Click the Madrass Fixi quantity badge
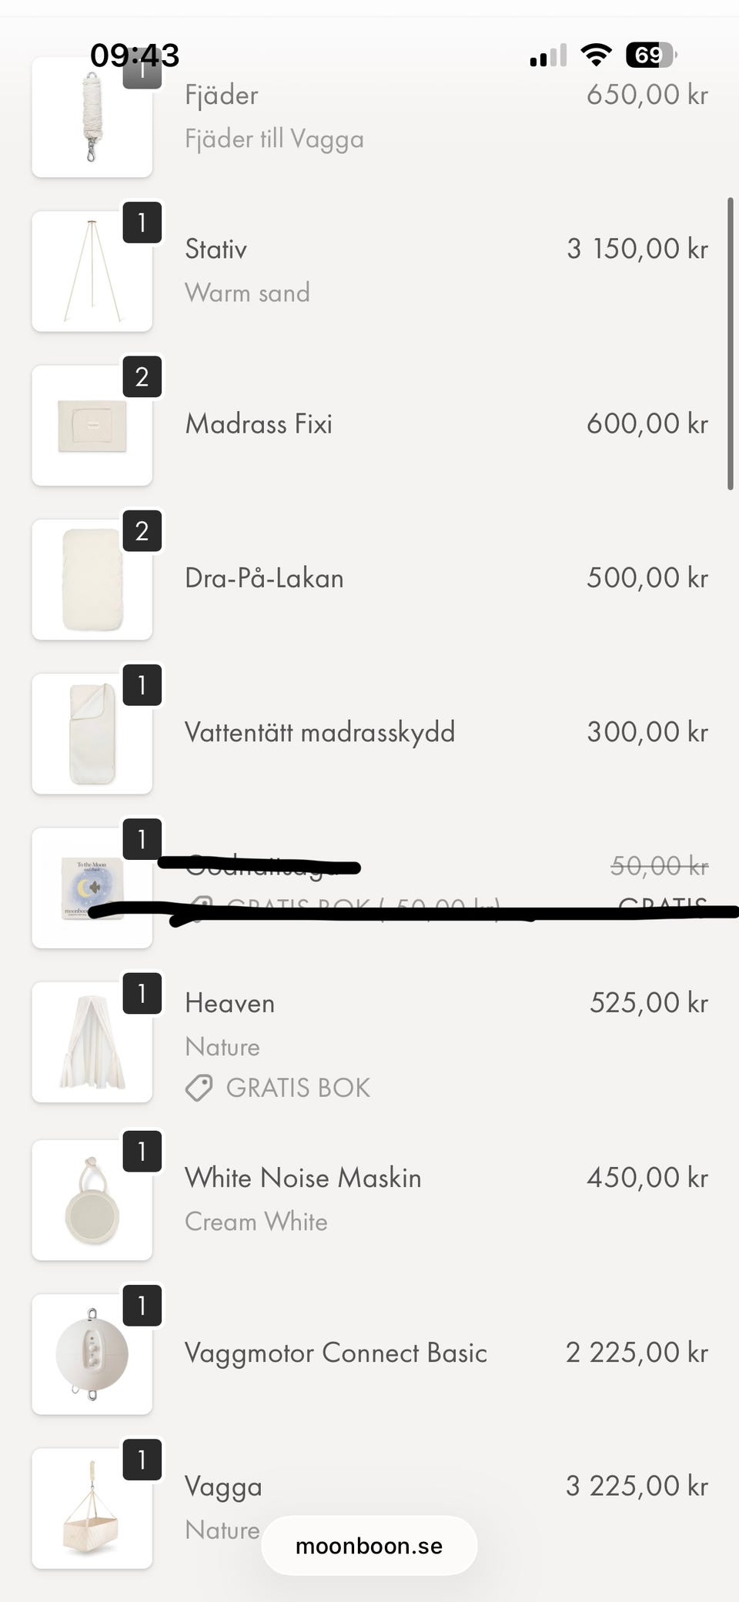This screenshot has height=1602, width=739. 142,377
